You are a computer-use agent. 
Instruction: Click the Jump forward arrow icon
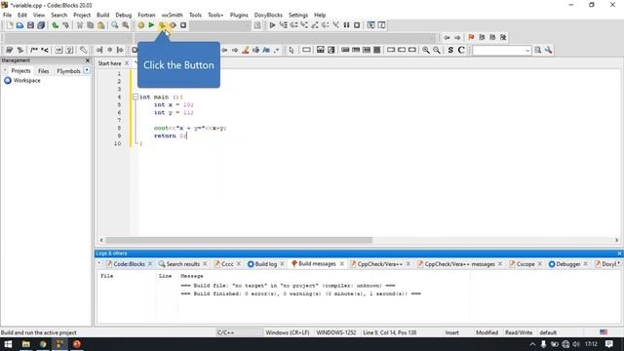click(457, 37)
